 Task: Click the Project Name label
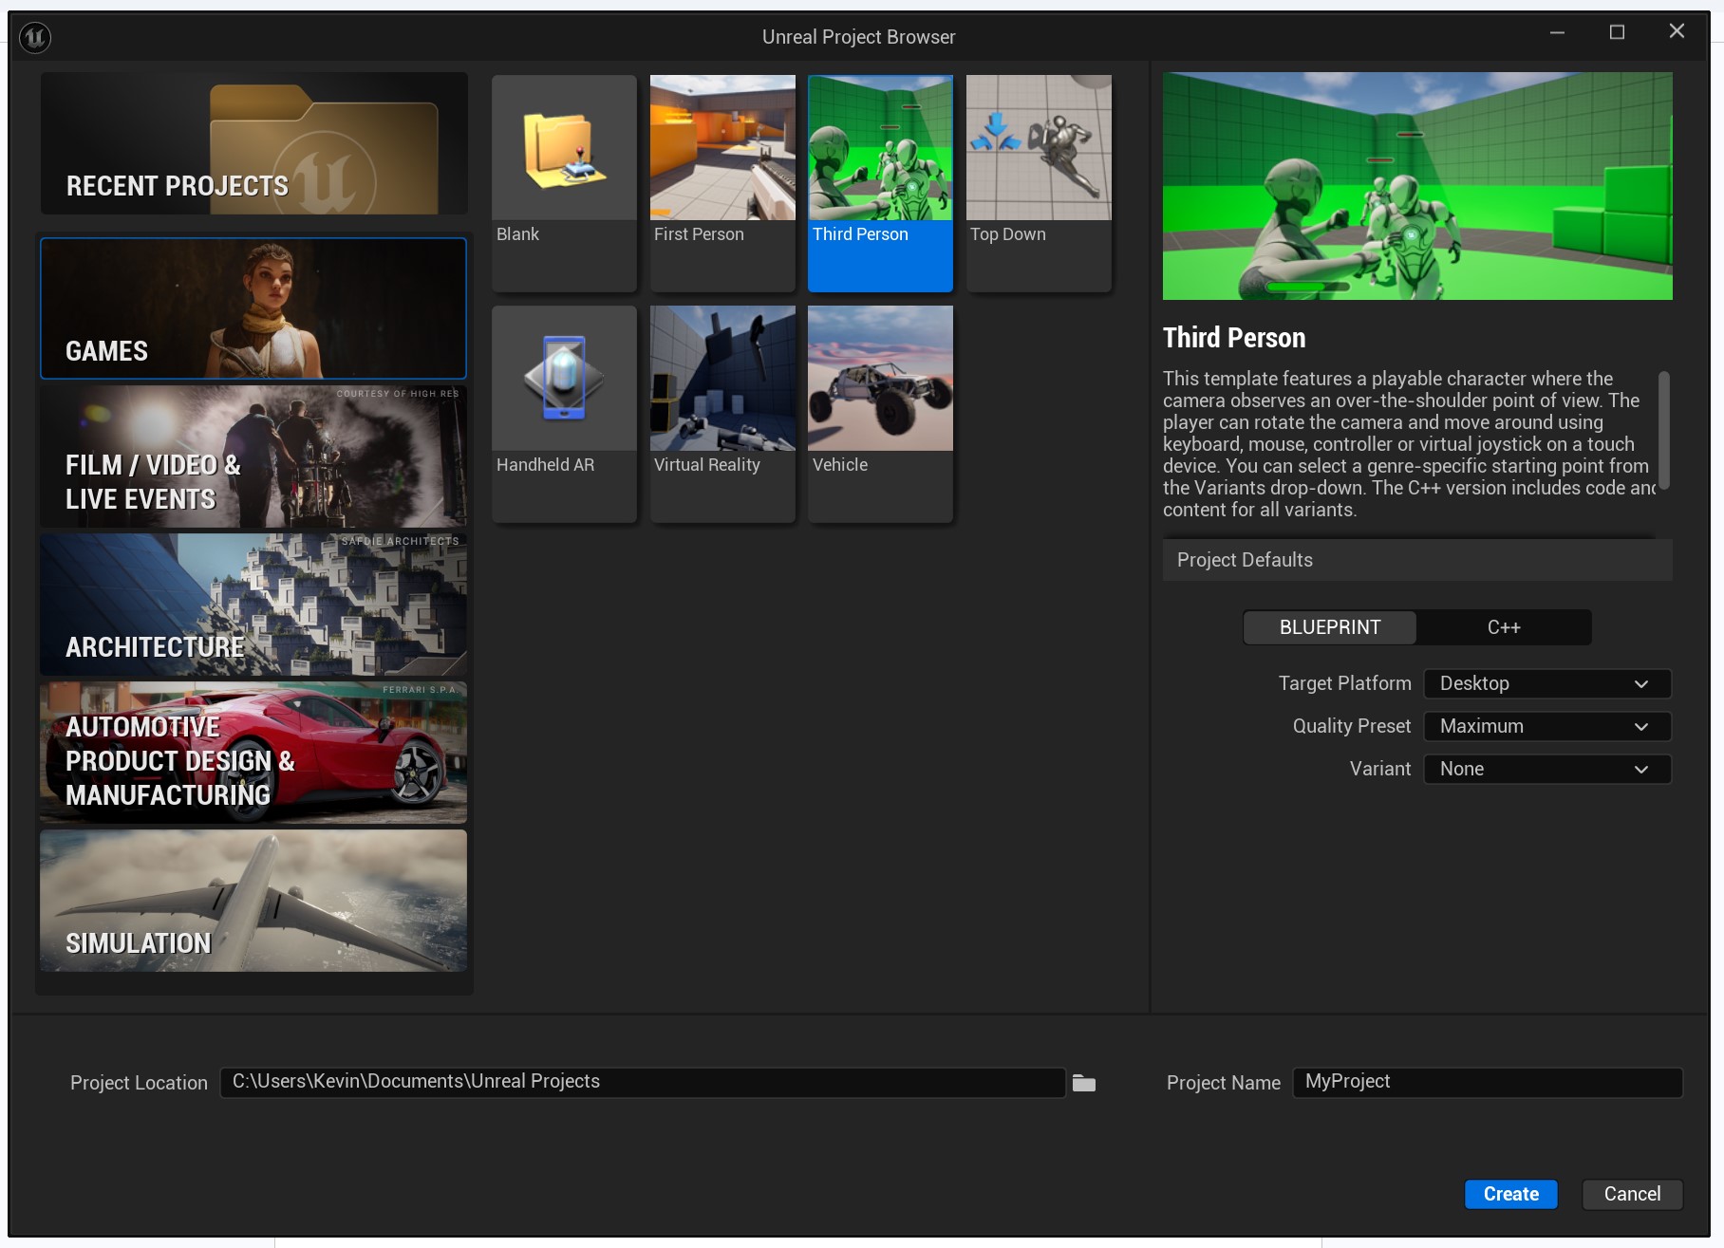point(1224,1083)
